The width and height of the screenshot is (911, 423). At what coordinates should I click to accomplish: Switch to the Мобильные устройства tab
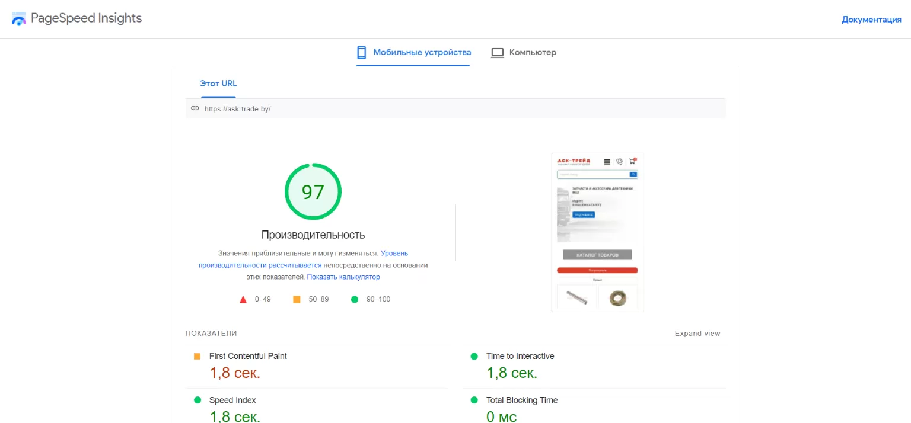click(413, 52)
